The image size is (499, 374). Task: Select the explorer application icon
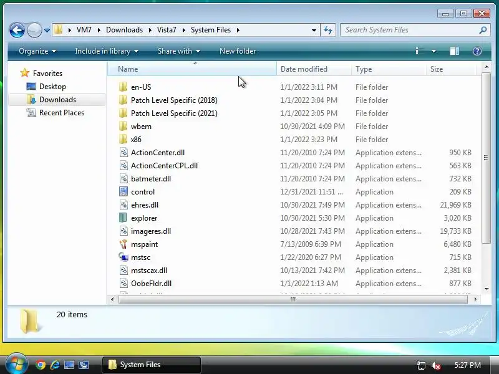point(123,218)
